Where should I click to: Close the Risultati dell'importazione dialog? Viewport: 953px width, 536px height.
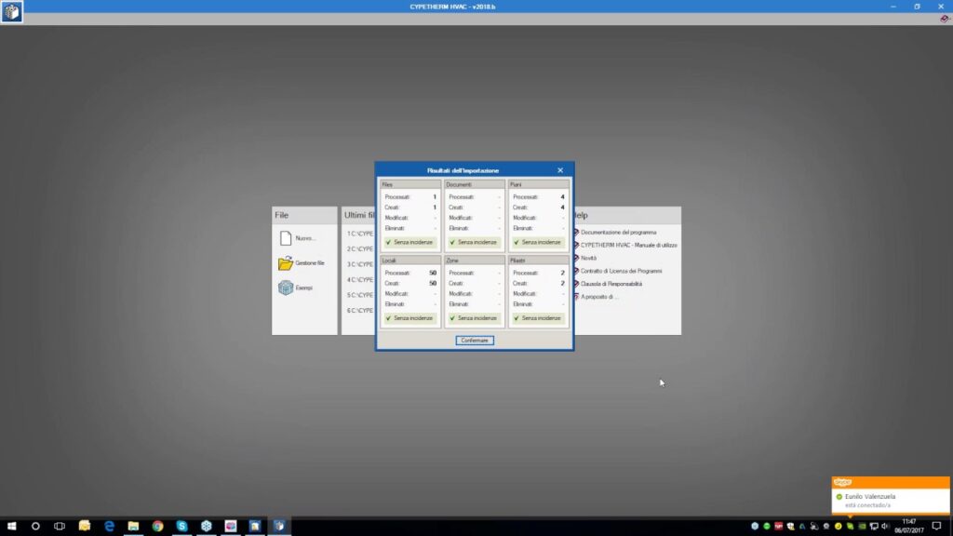(560, 170)
